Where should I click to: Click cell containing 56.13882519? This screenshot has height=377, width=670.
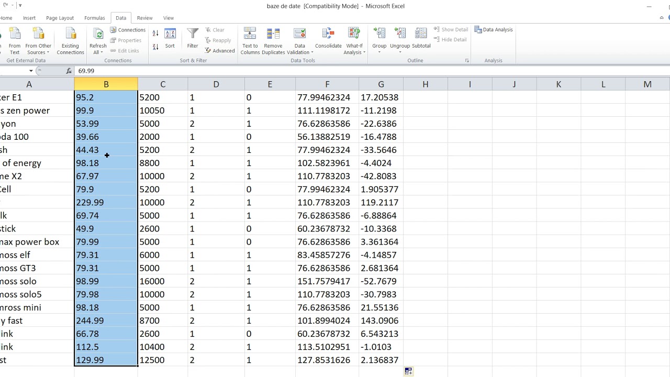tap(327, 137)
